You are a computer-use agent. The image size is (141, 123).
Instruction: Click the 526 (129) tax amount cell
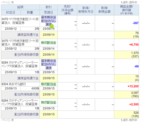tap(127, 114)
